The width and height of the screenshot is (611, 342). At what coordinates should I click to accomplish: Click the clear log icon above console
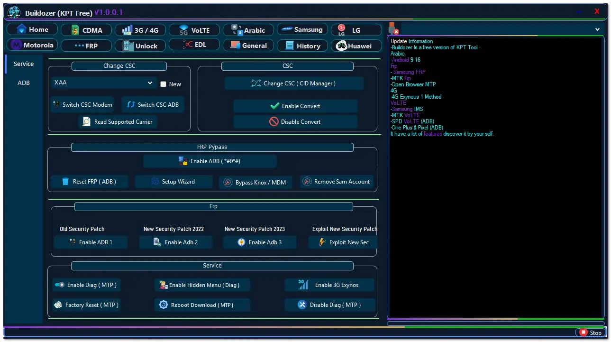point(393,28)
